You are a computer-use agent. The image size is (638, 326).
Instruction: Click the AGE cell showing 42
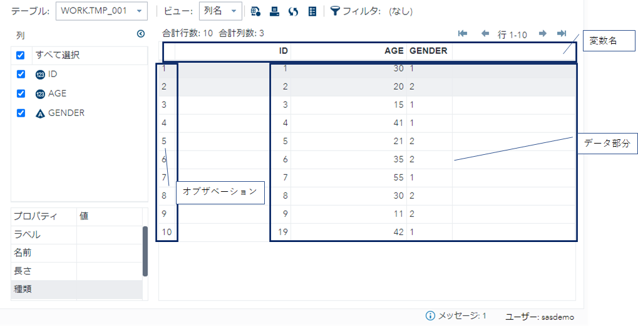coord(349,232)
